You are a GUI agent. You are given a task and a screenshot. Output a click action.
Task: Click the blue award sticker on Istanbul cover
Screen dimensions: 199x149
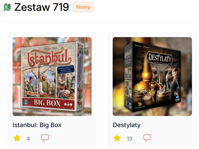point(66,70)
